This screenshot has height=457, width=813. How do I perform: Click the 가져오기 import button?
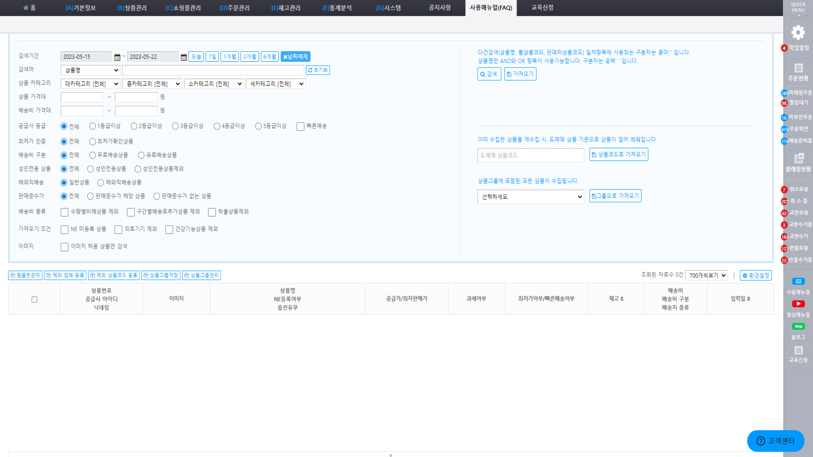pos(520,74)
